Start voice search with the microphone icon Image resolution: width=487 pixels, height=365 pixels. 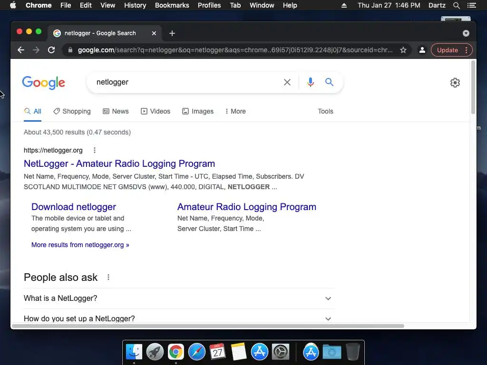pos(310,82)
